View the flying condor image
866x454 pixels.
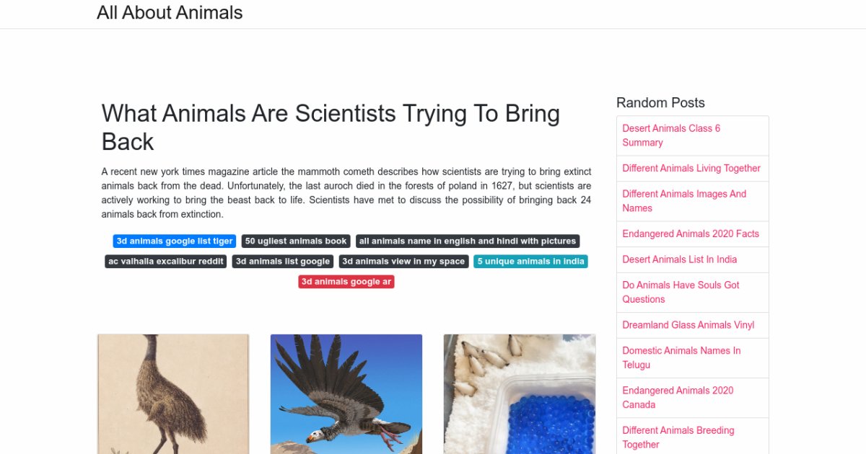click(346, 393)
